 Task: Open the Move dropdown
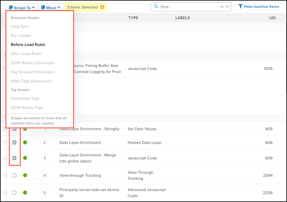(x=51, y=7)
